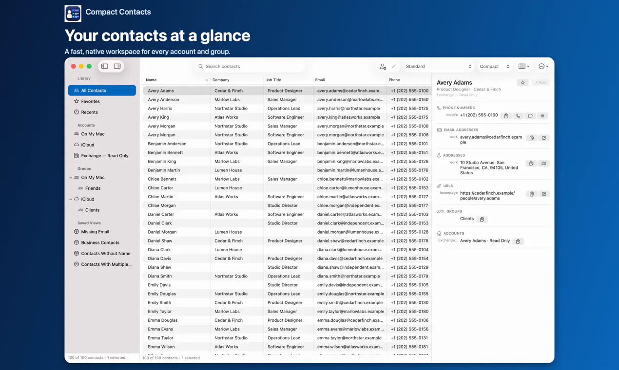This screenshot has width=619, height=370.
Task: Open the Compact density dropdown
Action: tap(495, 66)
